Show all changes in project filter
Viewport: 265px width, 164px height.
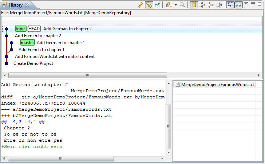coord(202,5)
